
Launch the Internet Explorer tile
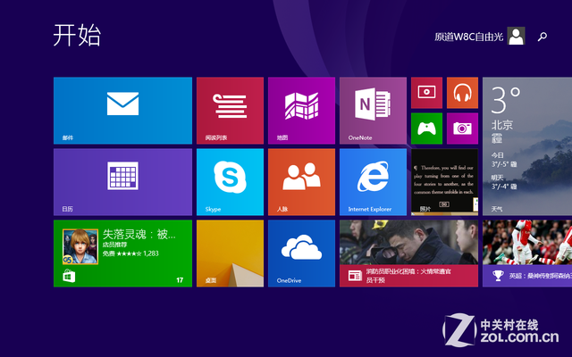coord(373,182)
